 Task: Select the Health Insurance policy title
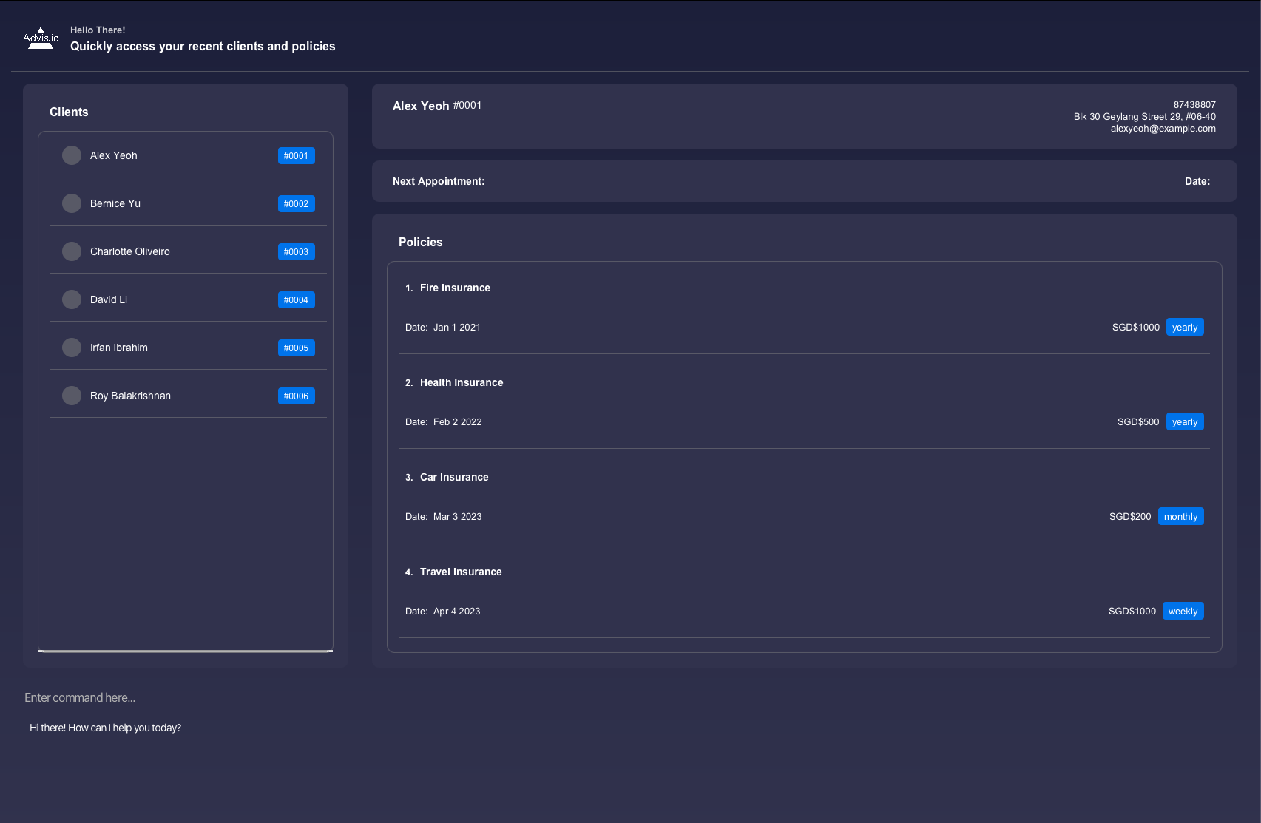tap(462, 382)
